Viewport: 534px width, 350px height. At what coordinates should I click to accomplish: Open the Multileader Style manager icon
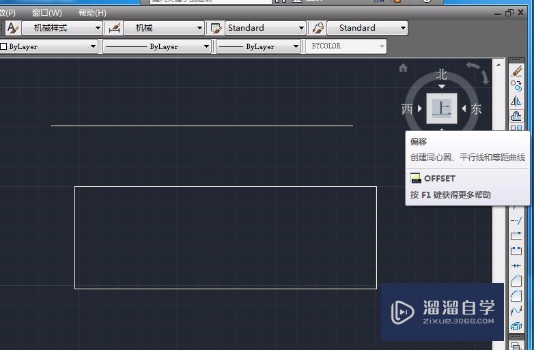tap(318, 28)
